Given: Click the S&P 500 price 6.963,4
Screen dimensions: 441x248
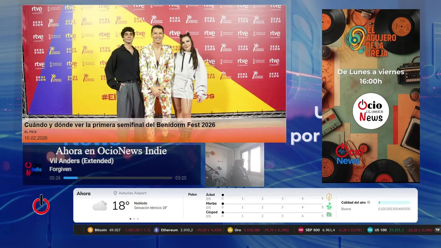Looking at the screenshot, I should click(329, 230).
